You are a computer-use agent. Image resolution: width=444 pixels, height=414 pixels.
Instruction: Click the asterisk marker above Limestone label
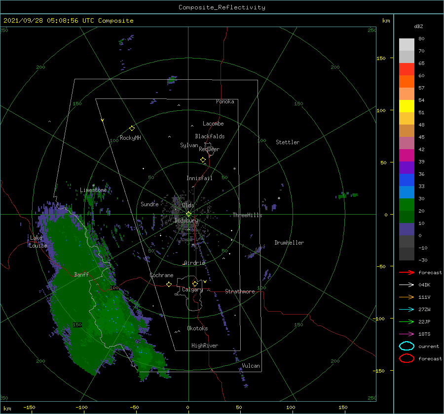click(x=93, y=186)
